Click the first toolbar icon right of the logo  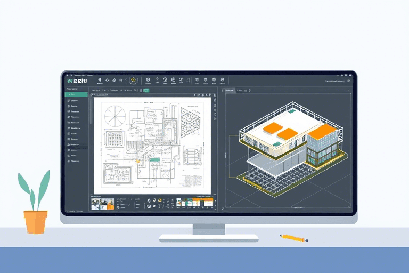99,81
